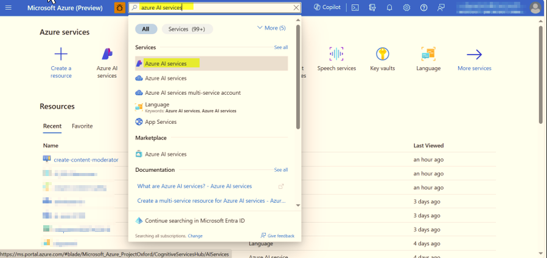The width and height of the screenshot is (547, 258).
Task: Switch to the Favorite tab
Action: click(x=82, y=126)
